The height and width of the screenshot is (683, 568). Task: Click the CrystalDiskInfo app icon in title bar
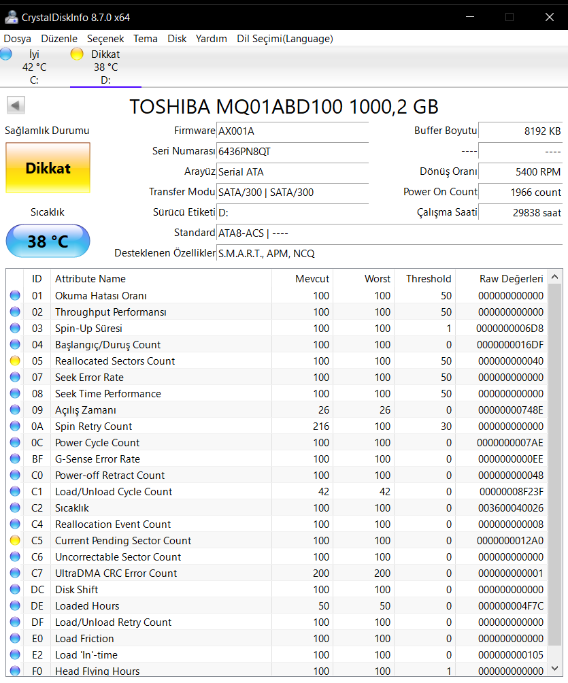point(11,17)
